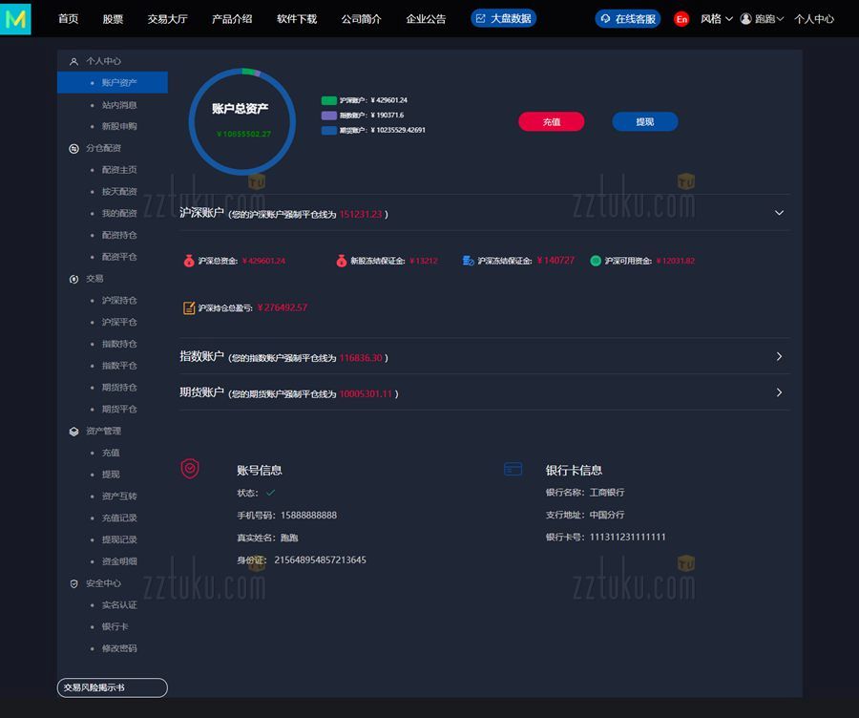Expand the 指数账户 section arrow

pos(779,356)
